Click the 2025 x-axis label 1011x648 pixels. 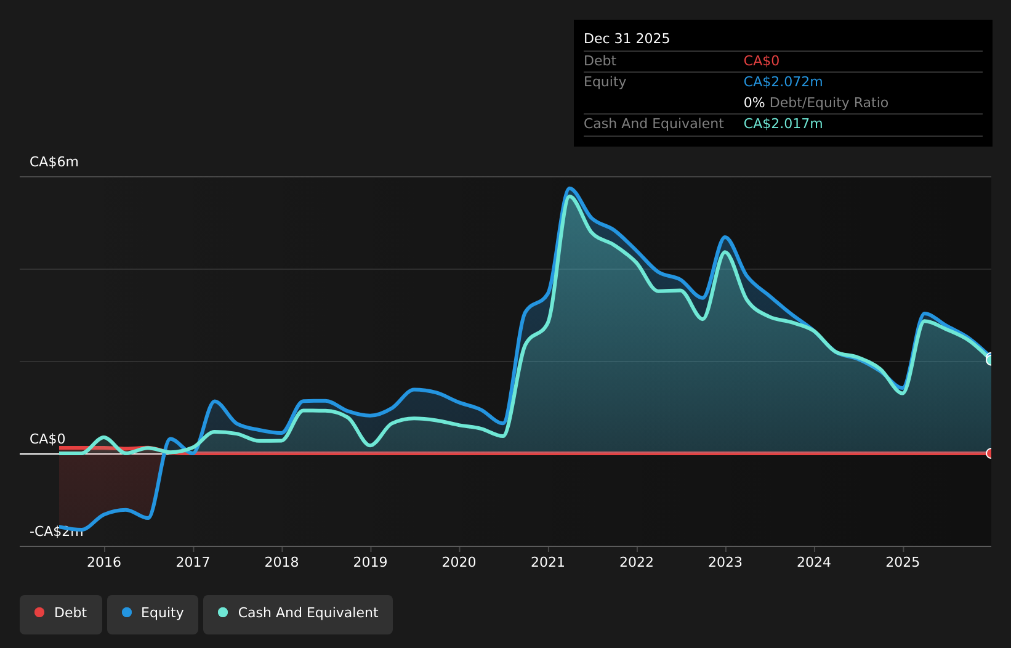(903, 562)
